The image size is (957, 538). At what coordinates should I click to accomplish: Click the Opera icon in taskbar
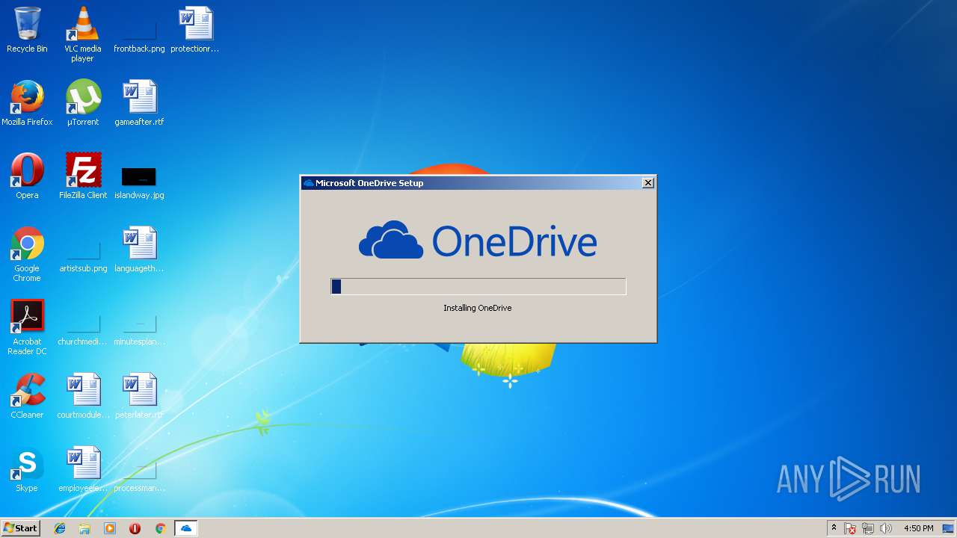pos(135,528)
